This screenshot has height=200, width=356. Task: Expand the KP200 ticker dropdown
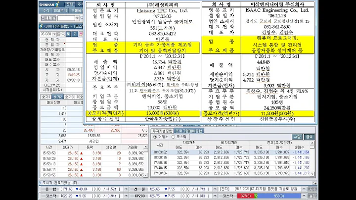[x=215, y=196]
